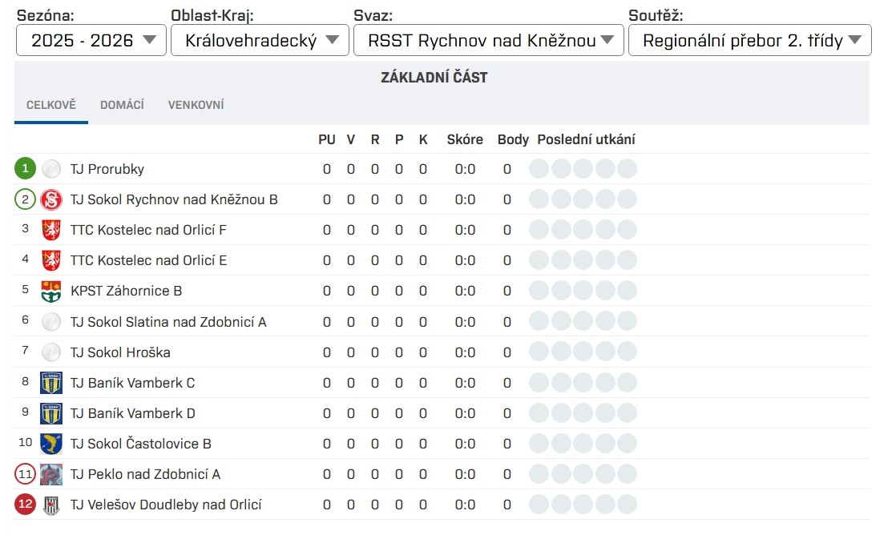Click the TTC Kostelec nad Orlicí E crest
This screenshot has width=892, height=535.
click(51, 260)
